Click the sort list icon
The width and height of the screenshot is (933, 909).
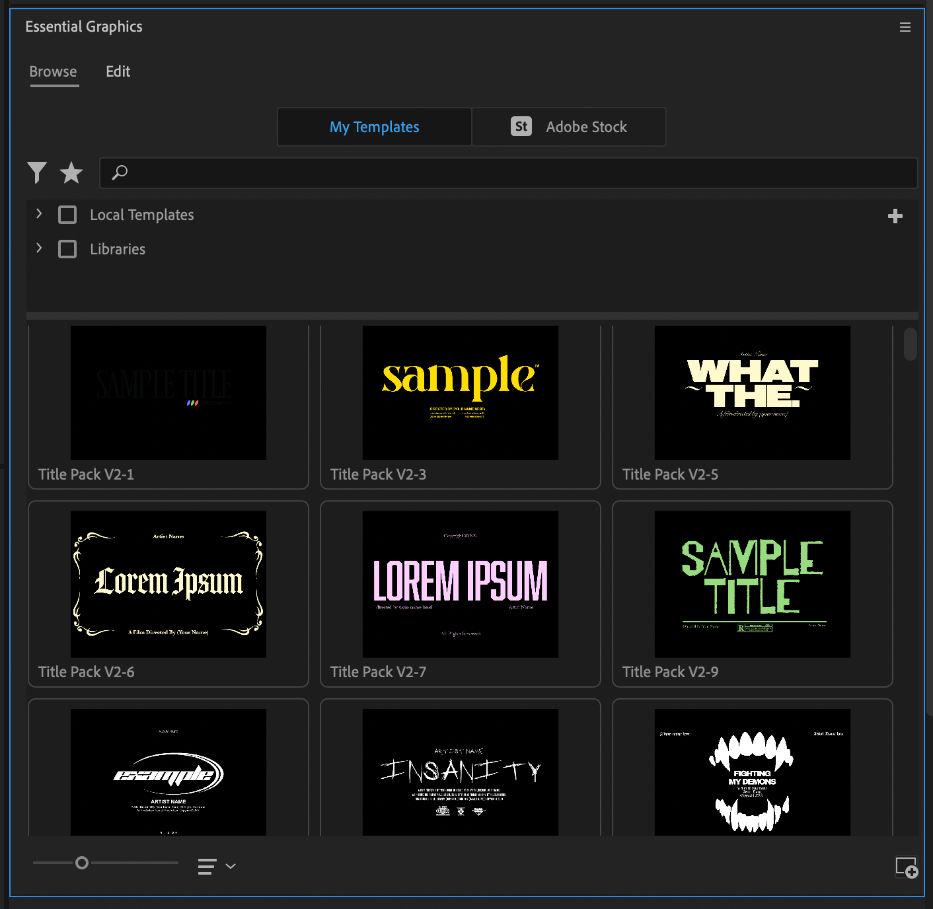point(207,866)
